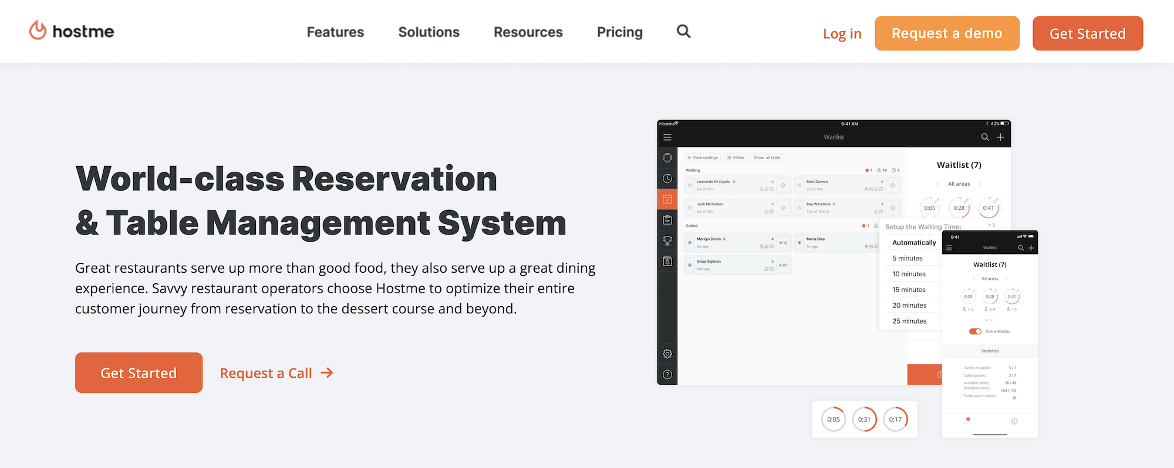Select the Maria Dias radio indicator
Viewport: 1174px width, 468px height.
point(799,242)
